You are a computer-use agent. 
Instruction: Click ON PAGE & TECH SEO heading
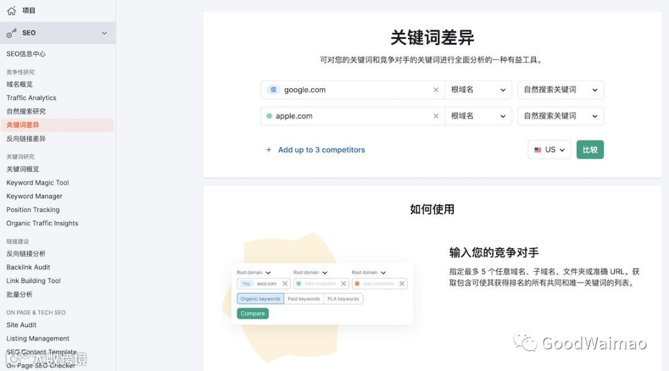click(x=36, y=313)
